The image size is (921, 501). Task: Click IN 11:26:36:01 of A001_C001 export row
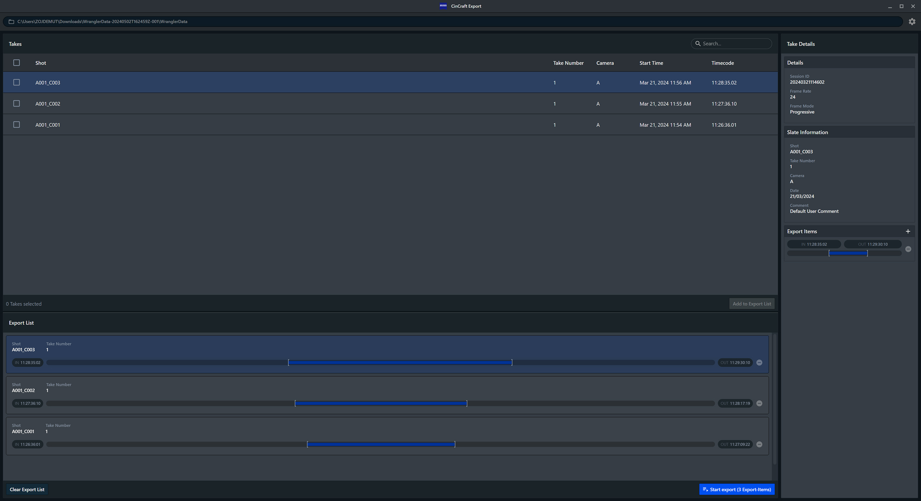28,444
